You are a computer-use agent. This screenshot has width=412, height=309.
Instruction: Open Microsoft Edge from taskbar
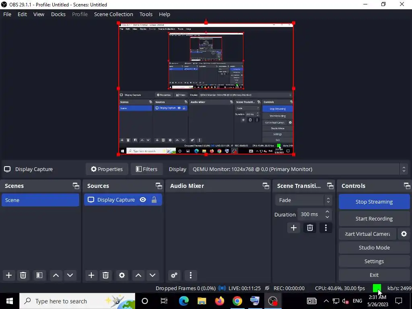[183, 301]
